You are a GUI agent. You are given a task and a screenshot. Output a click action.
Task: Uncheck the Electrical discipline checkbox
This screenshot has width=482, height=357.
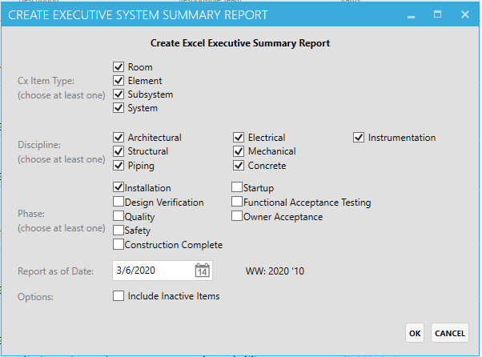click(239, 138)
